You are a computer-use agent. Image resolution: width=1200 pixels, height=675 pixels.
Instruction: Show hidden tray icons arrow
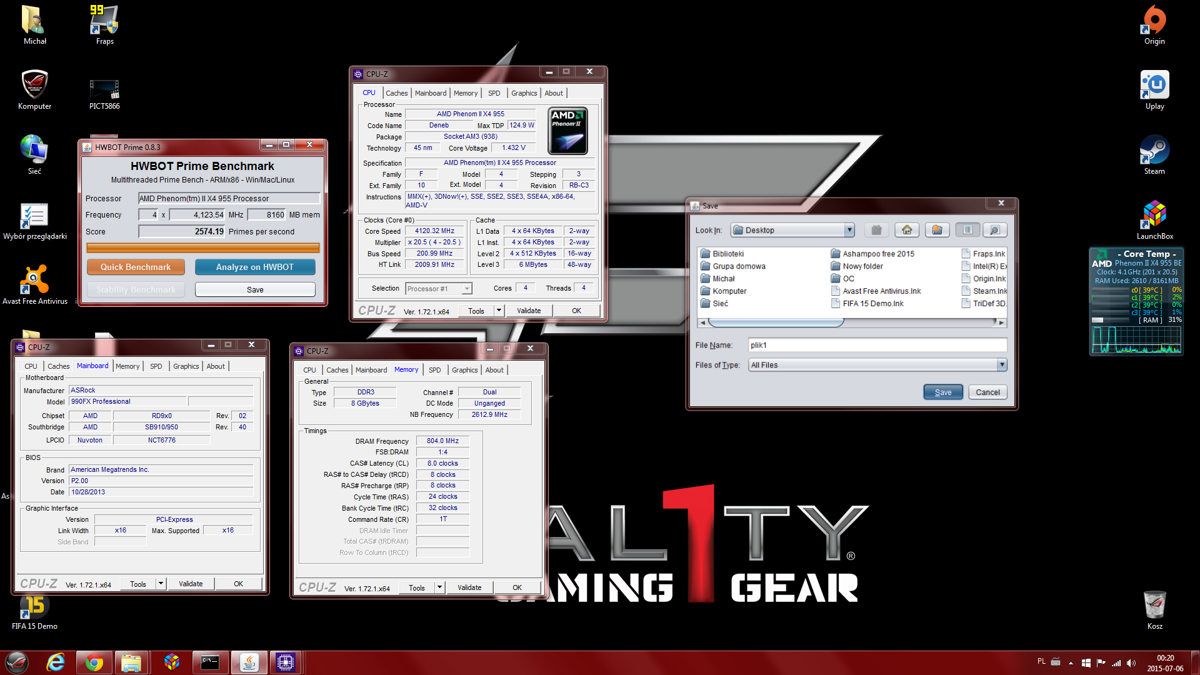click(x=1071, y=663)
